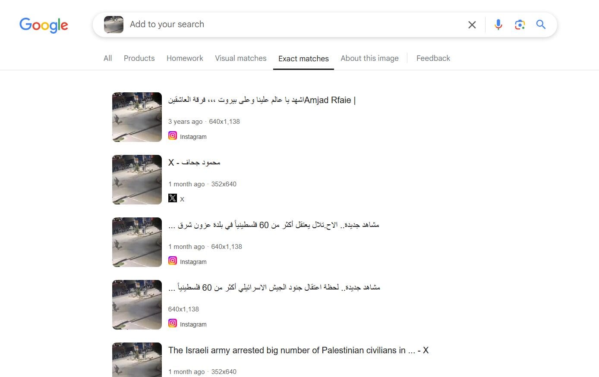Click the Instagram icon in fourth result
The image size is (599, 377).
(x=173, y=324)
